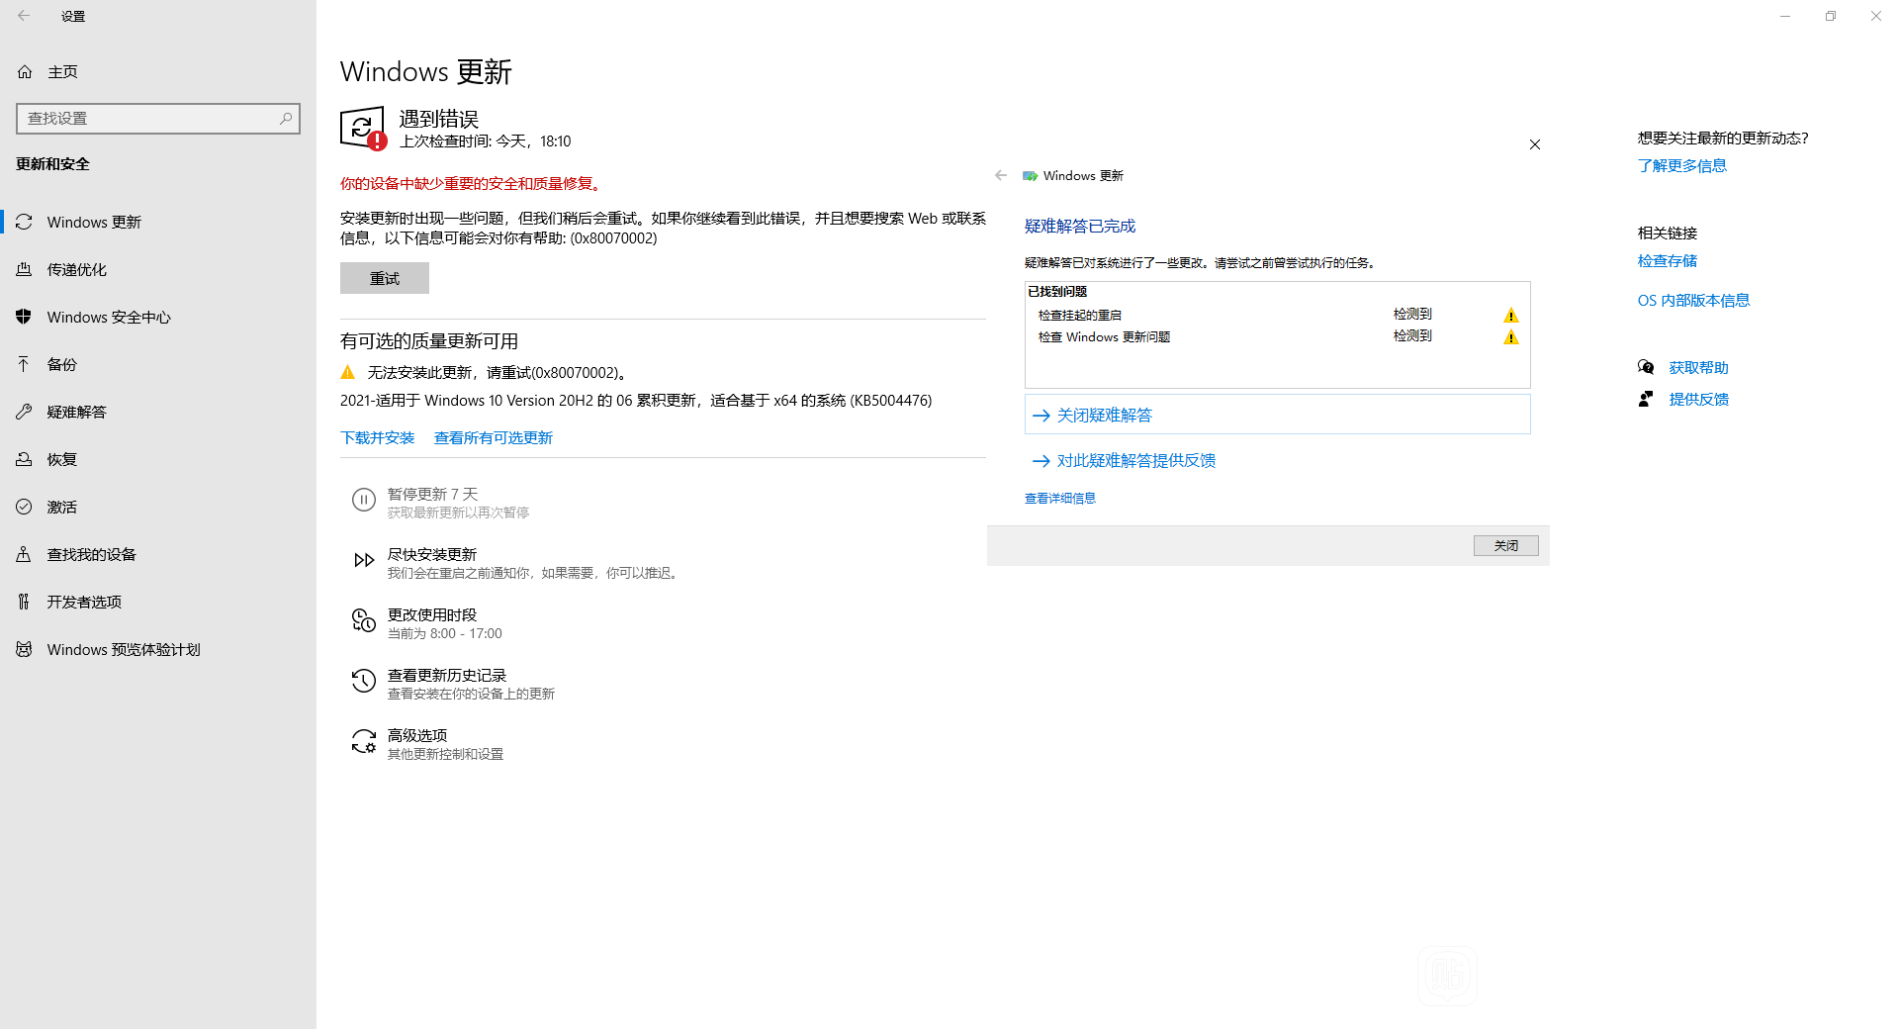Image resolution: width=1899 pixels, height=1029 pixels.
Task: Open Windows 预览体验计划
Action: tap(122, 649)
